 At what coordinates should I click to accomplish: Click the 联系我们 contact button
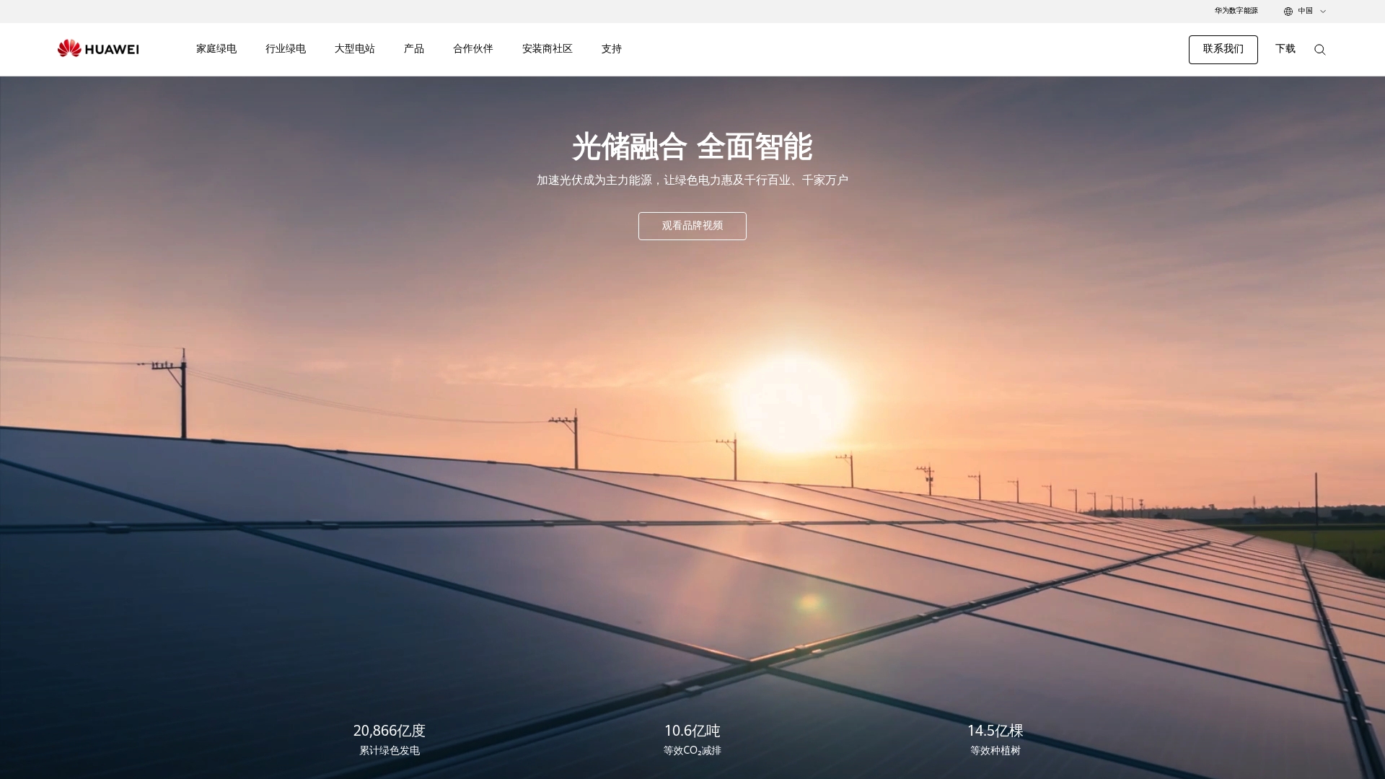point(1223,49)
